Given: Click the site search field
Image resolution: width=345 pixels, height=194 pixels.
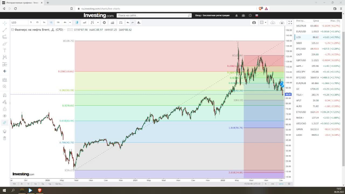Looking at the screenshot, I should click(x=154, y=15).
